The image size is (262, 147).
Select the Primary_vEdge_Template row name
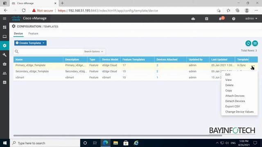point(30,65)
